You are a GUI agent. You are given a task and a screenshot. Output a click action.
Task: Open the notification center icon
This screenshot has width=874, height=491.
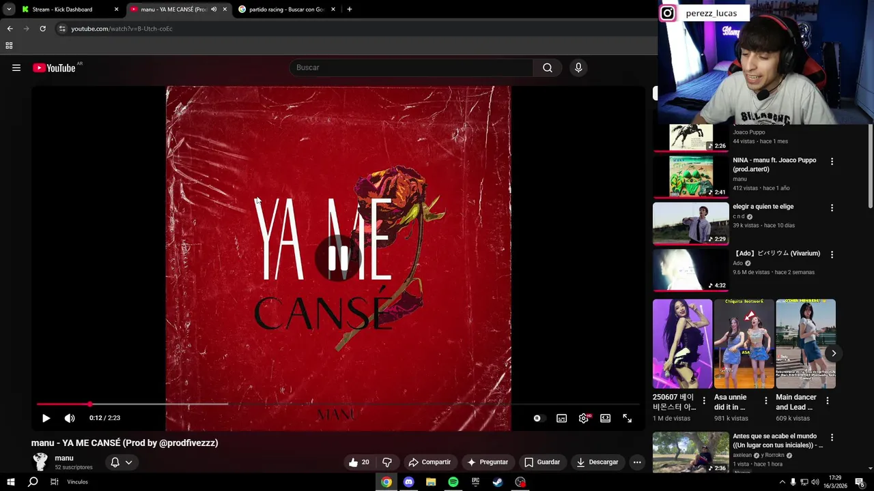coord(860,482)
